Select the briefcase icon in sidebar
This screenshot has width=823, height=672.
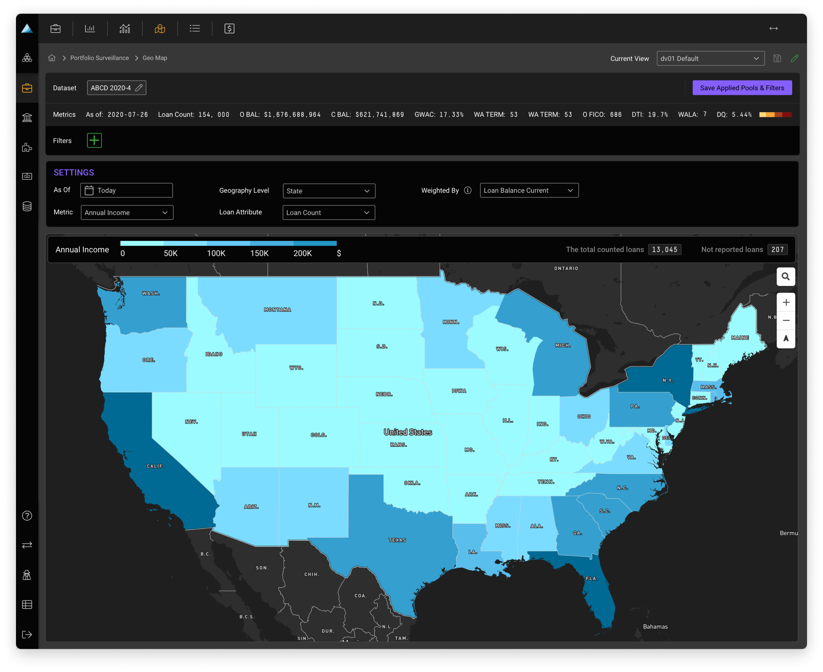(x=27, y=88)
